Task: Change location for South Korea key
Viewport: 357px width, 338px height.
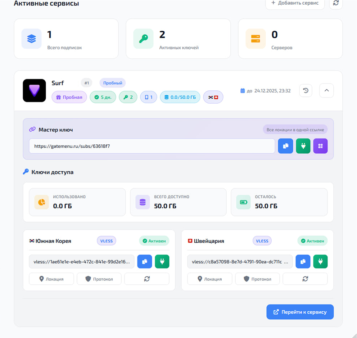Action: click(x=51, y=279)
